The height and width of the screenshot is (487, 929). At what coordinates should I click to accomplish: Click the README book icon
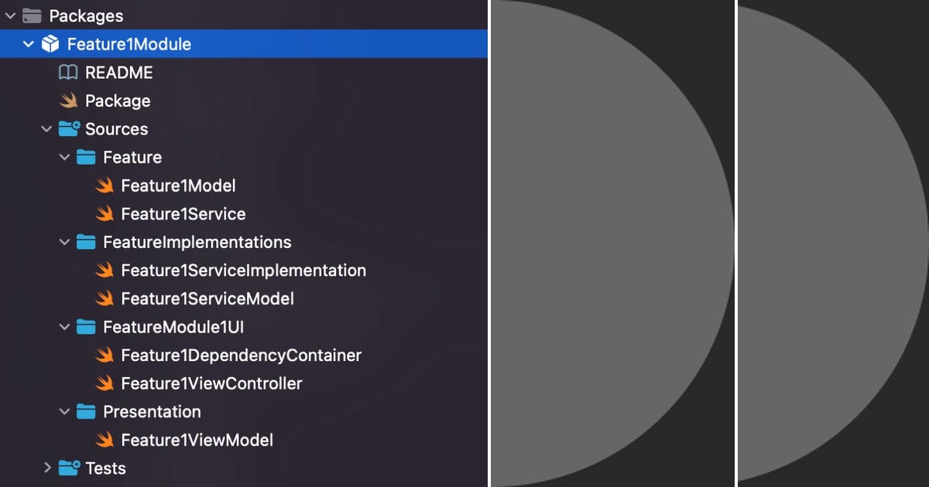(68, 72)
